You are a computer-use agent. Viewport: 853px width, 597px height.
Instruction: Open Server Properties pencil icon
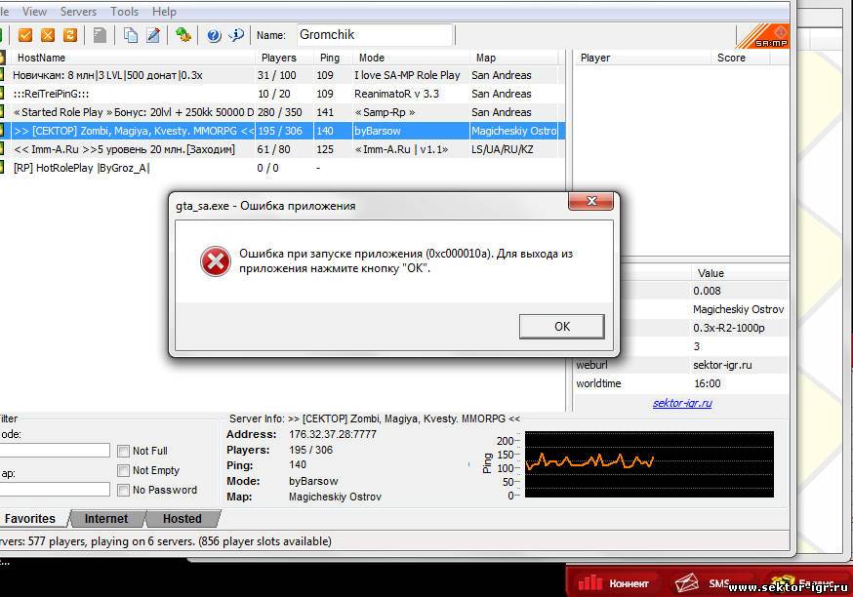tap(153, 35)
